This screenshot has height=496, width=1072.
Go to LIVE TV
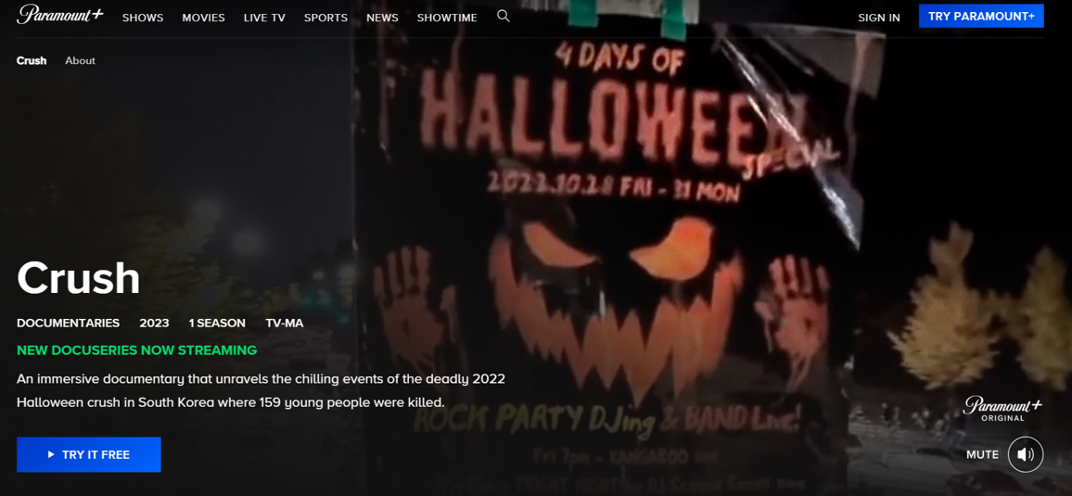[x=264, y=18]
